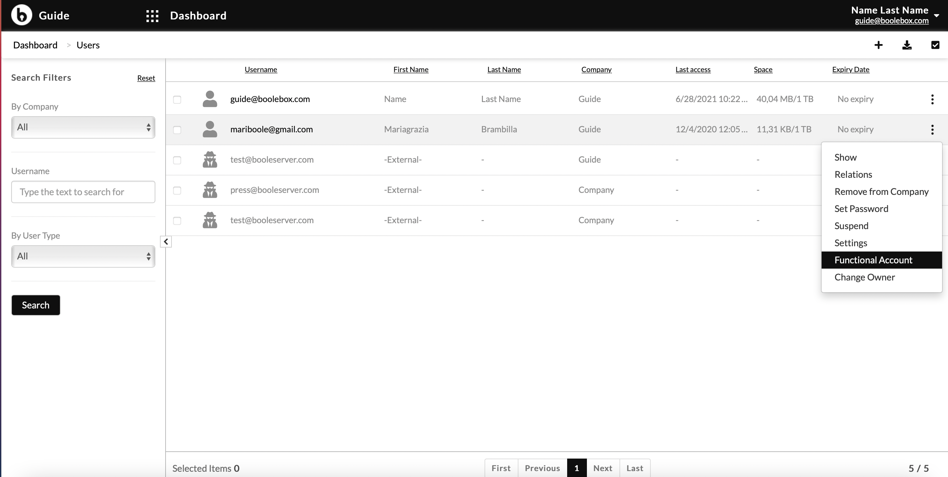Focus the Username search text field
Image resolution: width=948 pixels, height=477 pixels.
tap(83, 192)
